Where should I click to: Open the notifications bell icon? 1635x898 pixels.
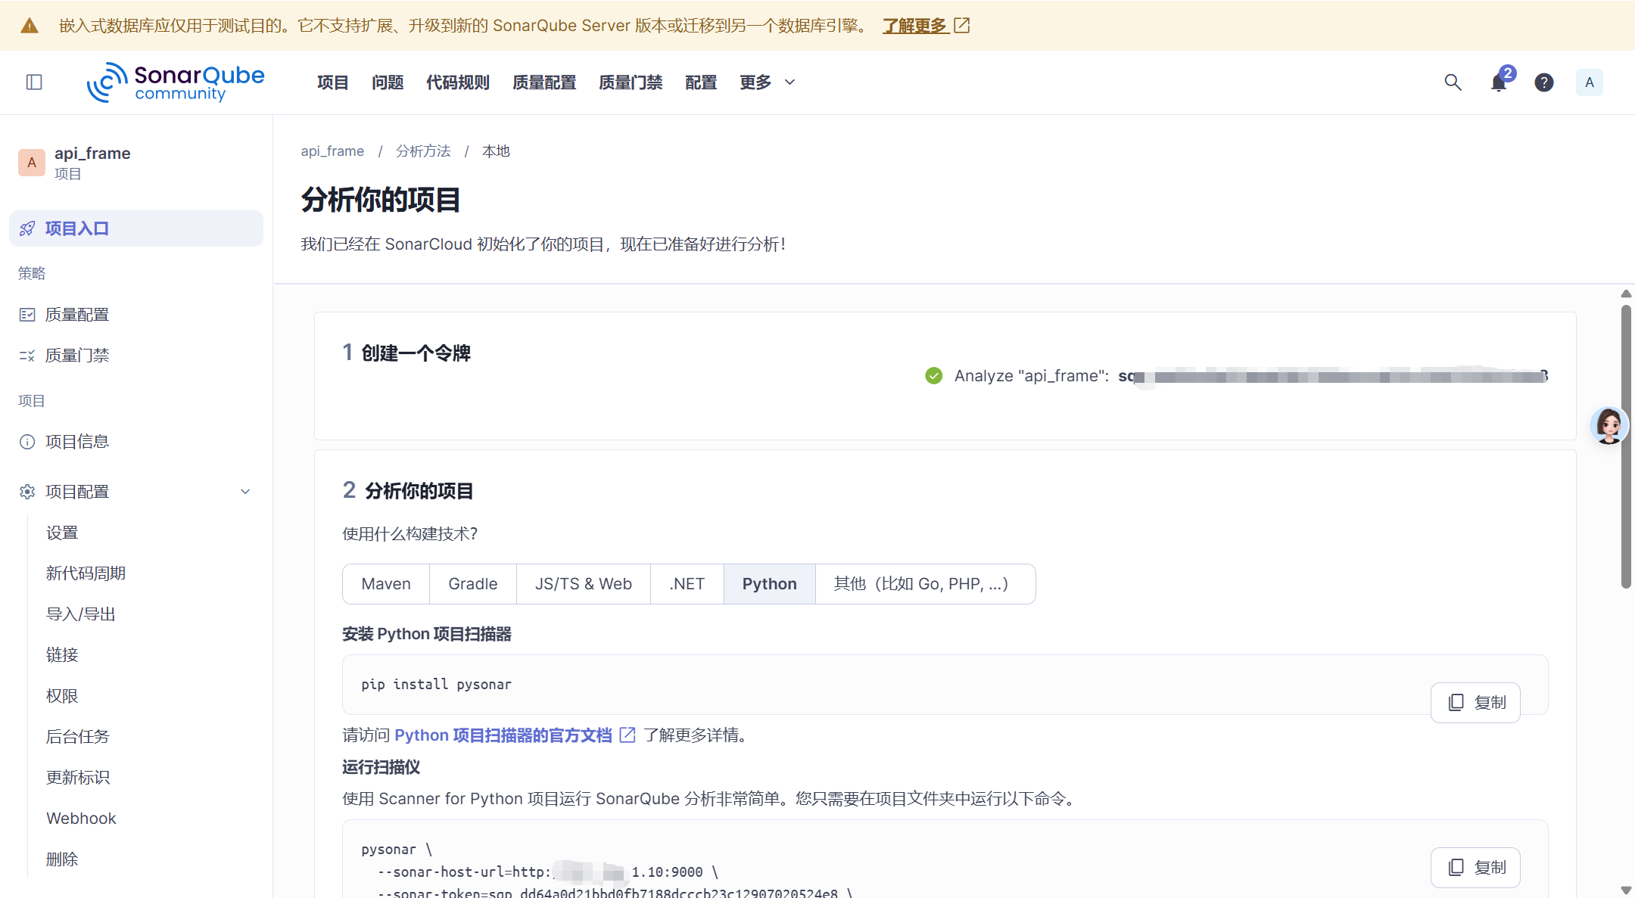pos(1499,82)
